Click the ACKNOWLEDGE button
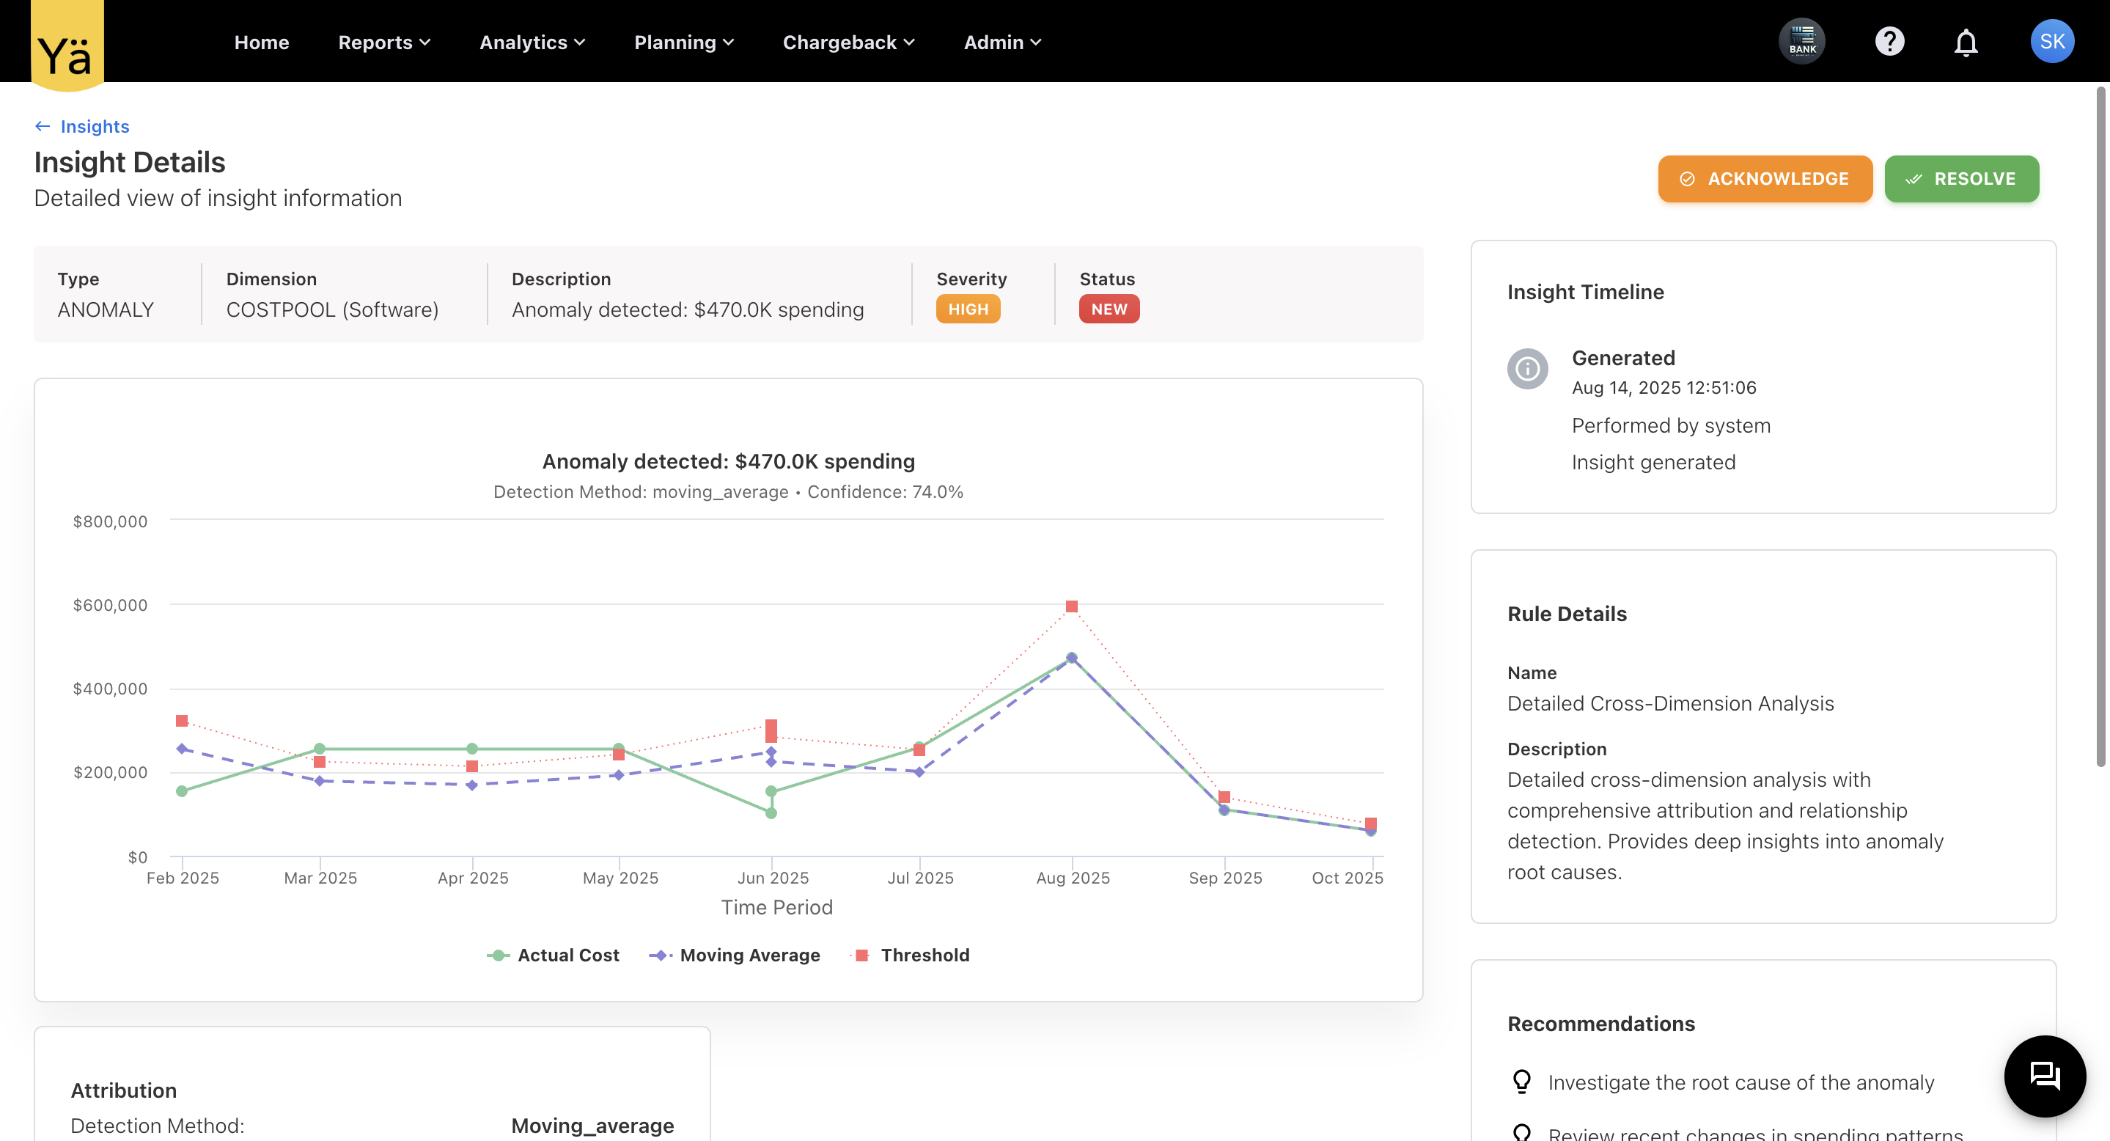 click(1766, 179)
